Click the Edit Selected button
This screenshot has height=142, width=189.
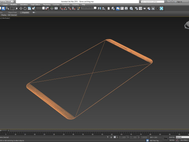tap(12, 15)
